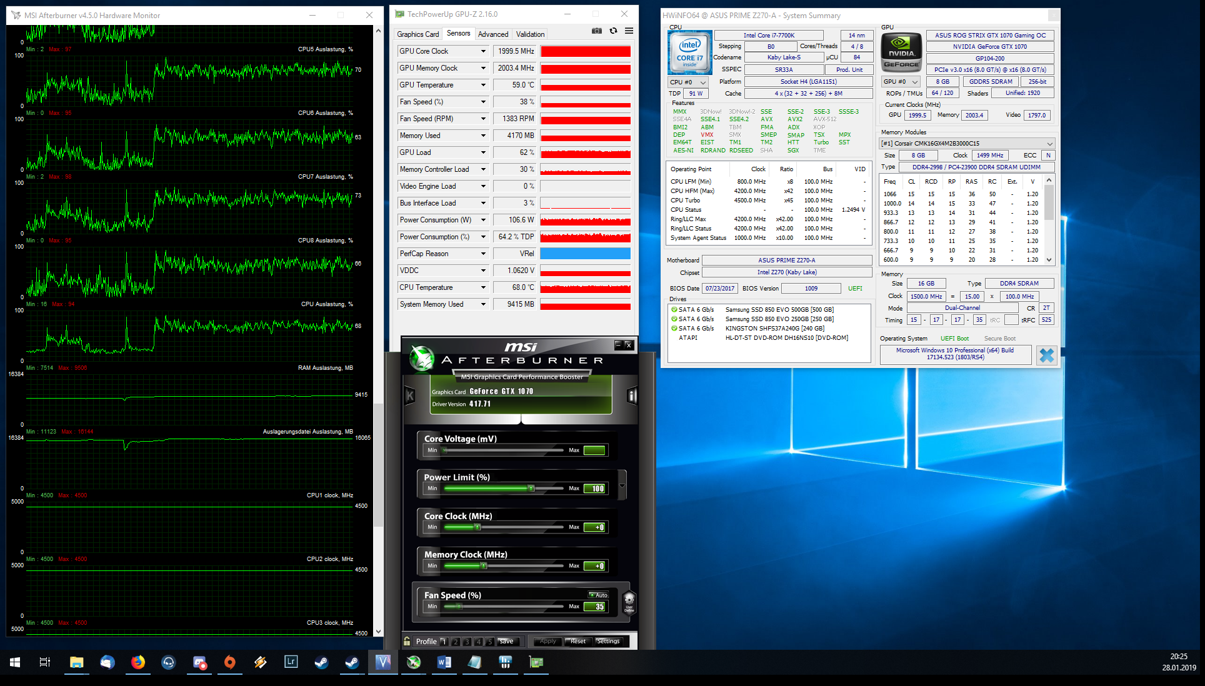Screen dimensions: 1205x686
Task: Open the Validation tab in GPU-Z
Action: (x=530, y=34)
